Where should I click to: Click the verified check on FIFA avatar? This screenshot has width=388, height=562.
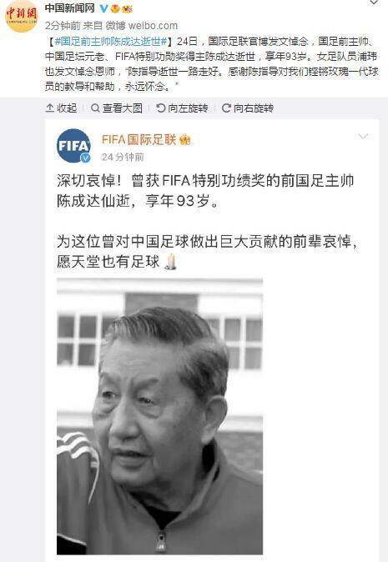tap(85, 158)
